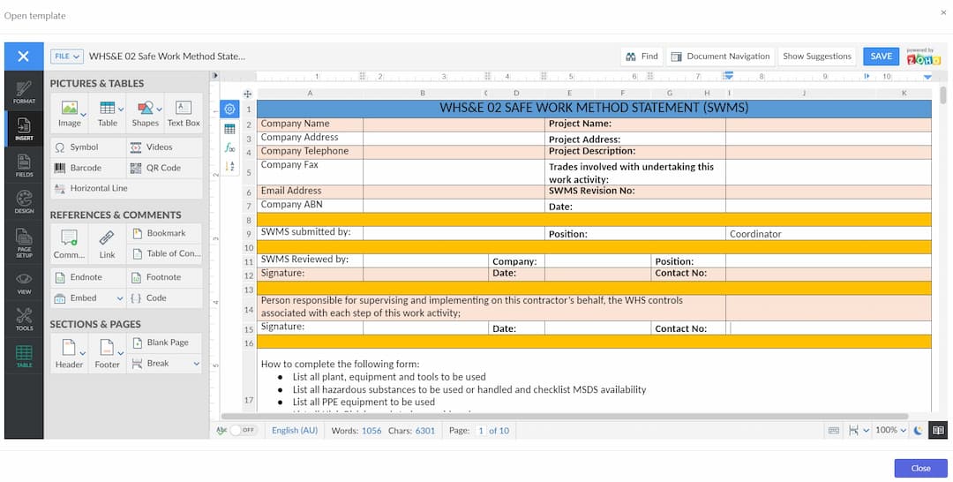Expand the Shapes dropdown arrow
This screenshot has height=482, width=953.
[159, 109]
